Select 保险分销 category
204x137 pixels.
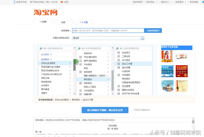[55, 78]
